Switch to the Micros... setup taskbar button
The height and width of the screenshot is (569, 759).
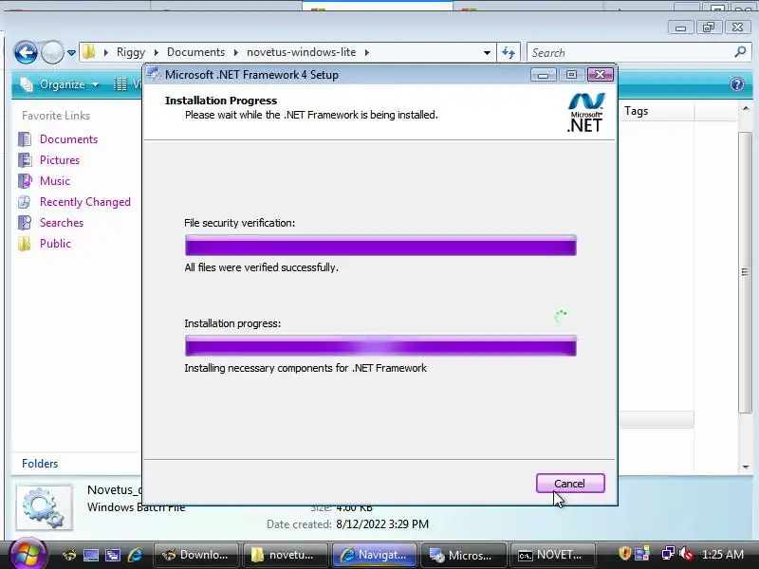pyautogui.click(x=463, y=555)
